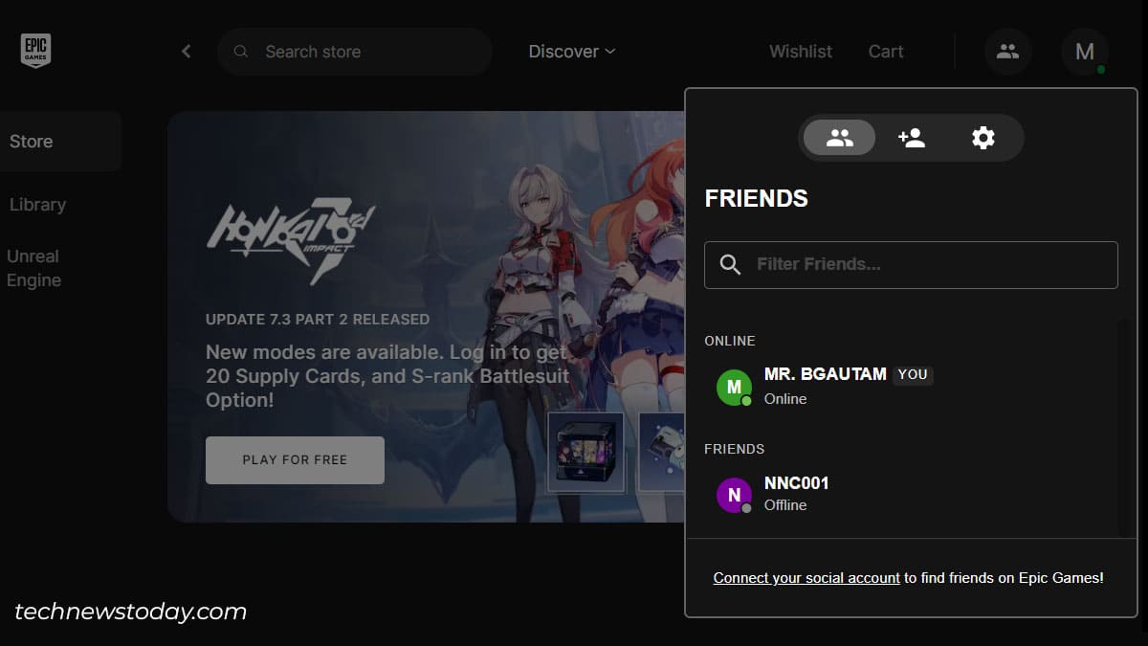This screenshot has width=1148, height=646.
Task: Click the friends icon in the top bar
Action: point(1007,52)
